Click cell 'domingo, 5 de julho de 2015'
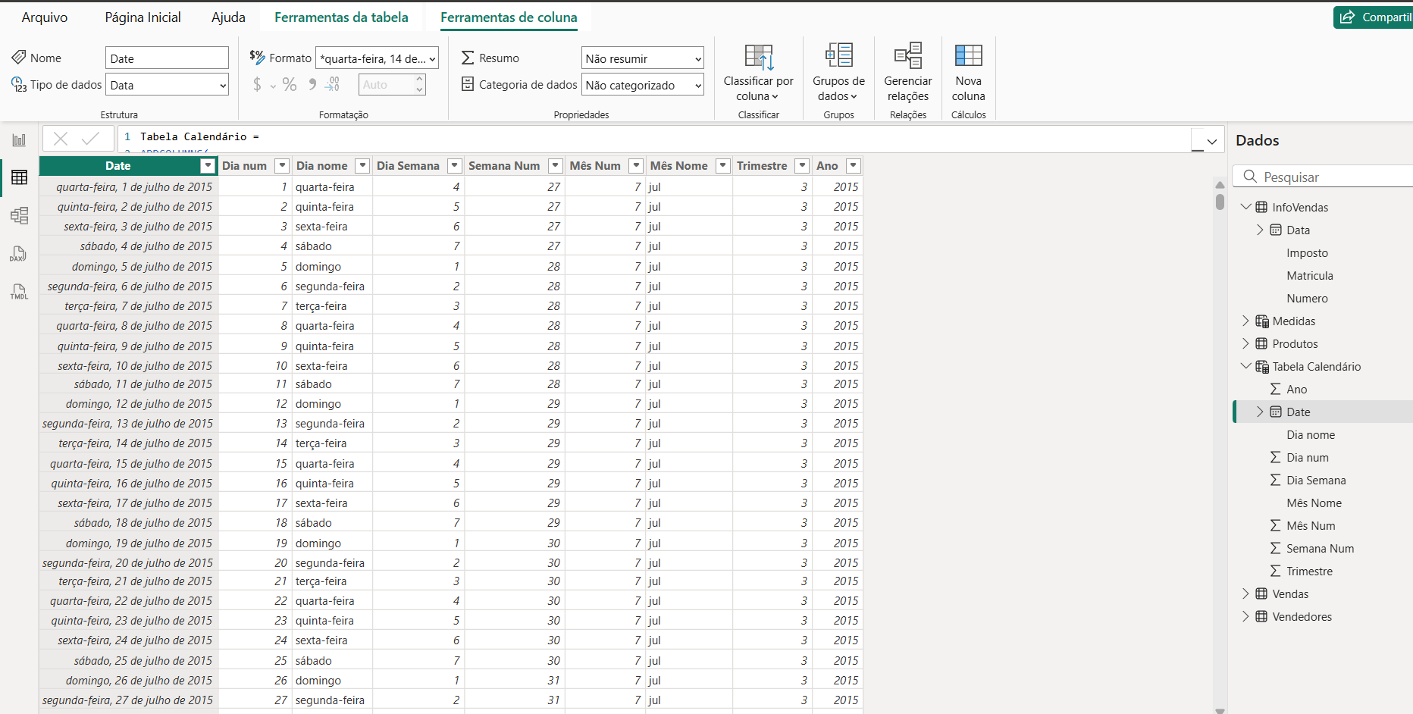This screenshot has width=1413, height=714. tap(129, 266)
